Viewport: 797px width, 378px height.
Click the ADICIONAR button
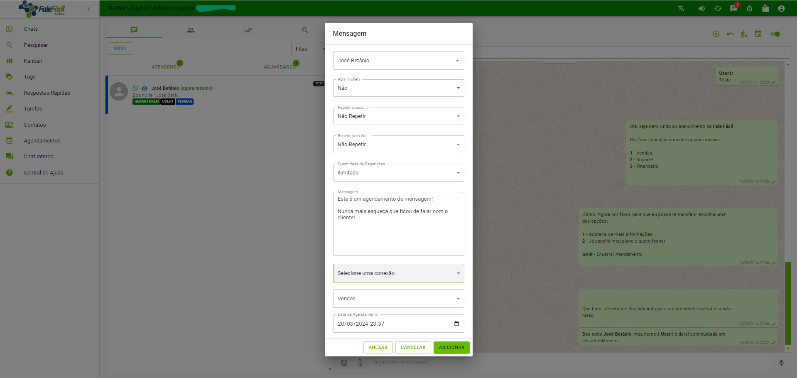tap(451, 348)
